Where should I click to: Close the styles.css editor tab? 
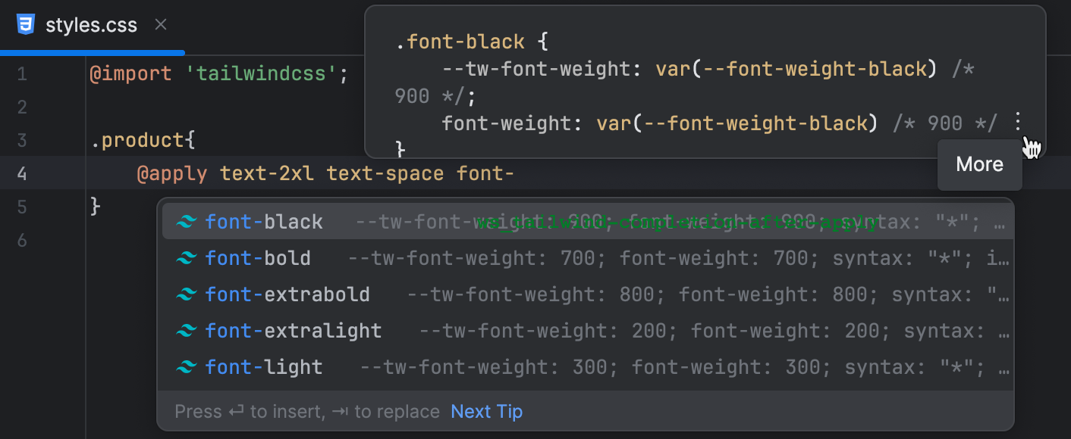(160, 23)
